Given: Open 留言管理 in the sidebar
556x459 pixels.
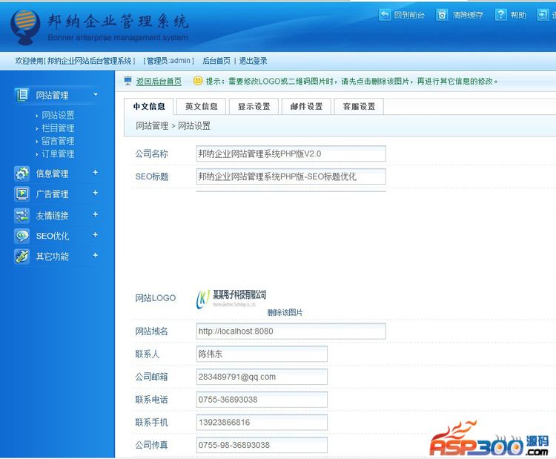Looking at the screenshot, I should point(58,141).
